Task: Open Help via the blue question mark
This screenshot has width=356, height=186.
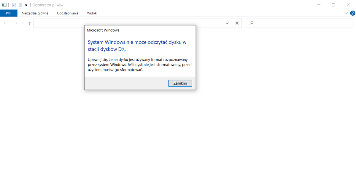Action: pyautogui.click(x=352, y=13)
